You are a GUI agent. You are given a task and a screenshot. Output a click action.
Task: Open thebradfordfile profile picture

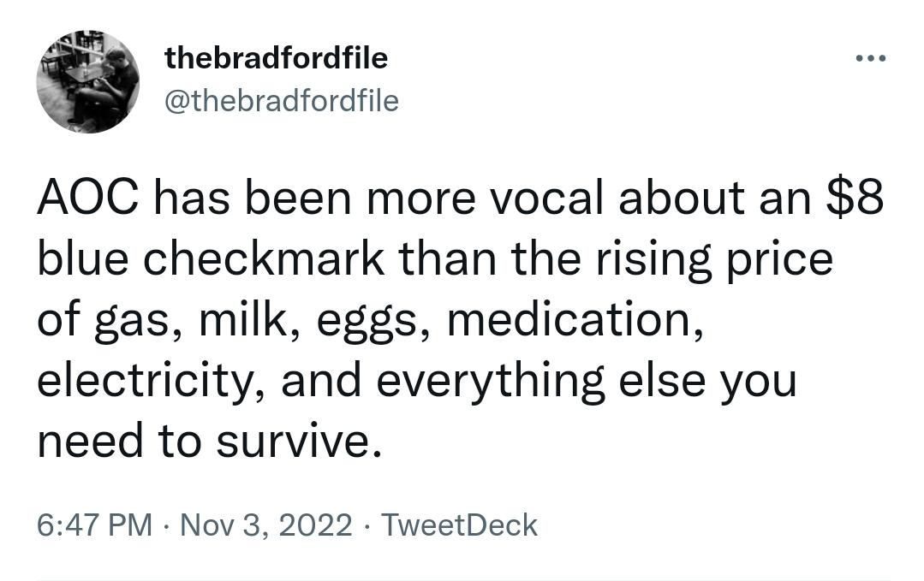point(88,82)
